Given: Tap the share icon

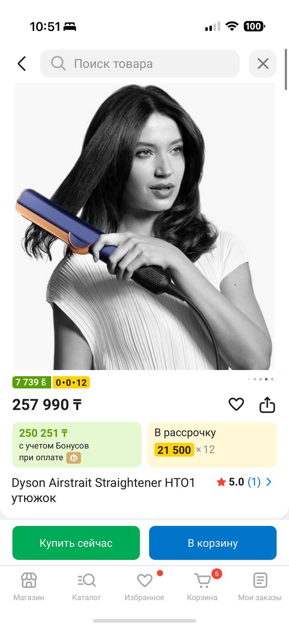Looking at the screenshot, I should [x=267, y=405].
